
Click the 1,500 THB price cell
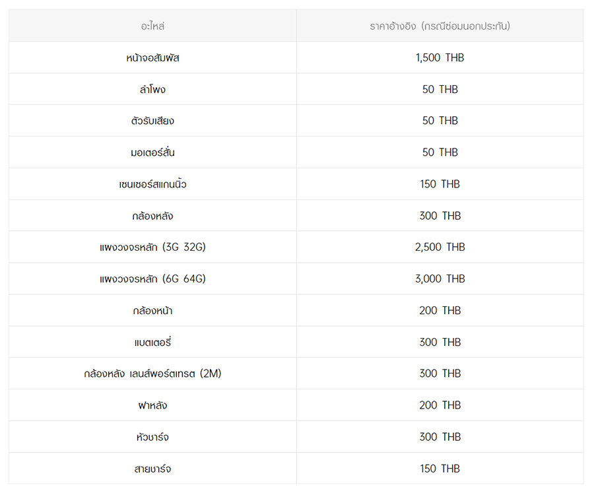click(440, 57)
